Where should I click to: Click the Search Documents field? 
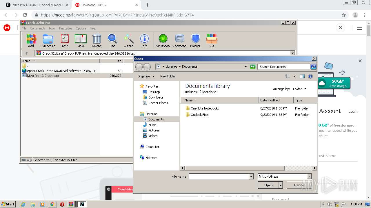[x=284, y=67]
